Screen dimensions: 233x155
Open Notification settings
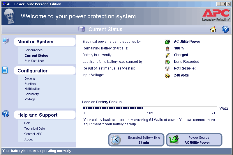click(32, 89)
